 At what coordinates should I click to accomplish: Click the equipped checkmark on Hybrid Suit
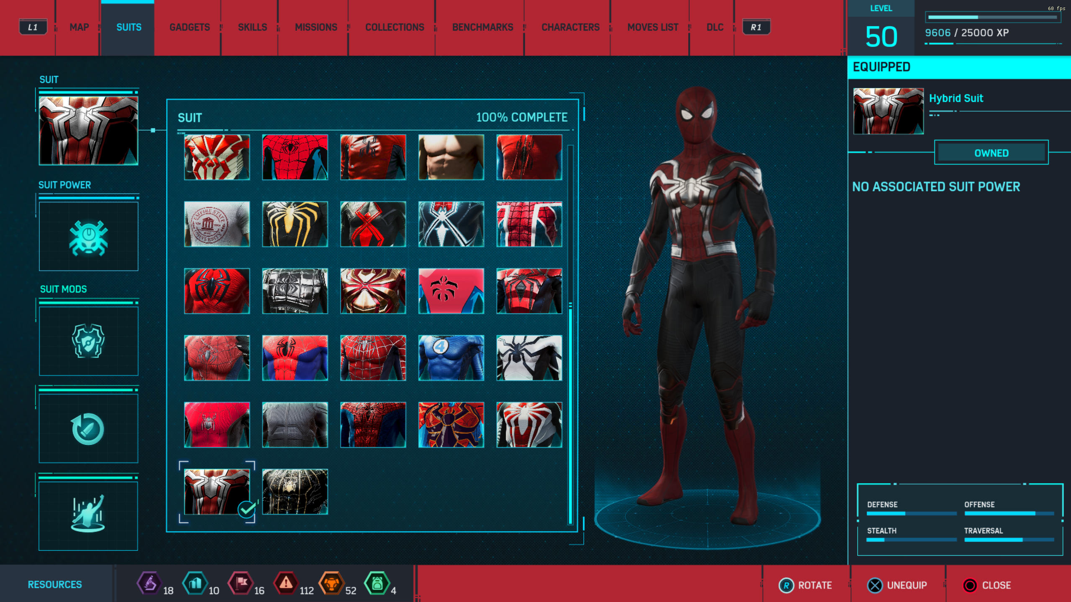point(247,509)
